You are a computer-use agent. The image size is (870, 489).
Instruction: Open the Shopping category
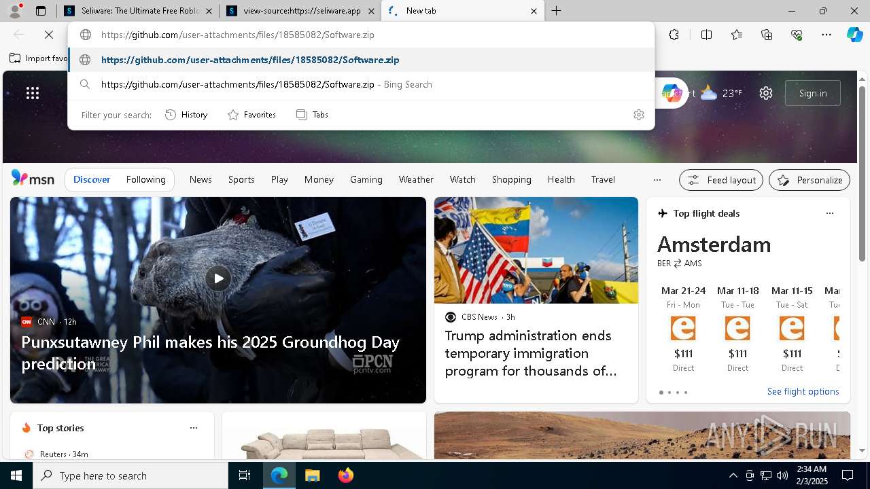coord(511,179)
